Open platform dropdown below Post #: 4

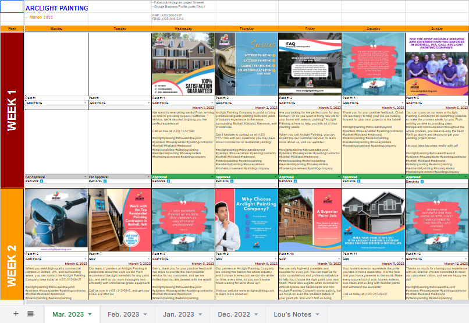pyautogui.click(x=402, y=103)
